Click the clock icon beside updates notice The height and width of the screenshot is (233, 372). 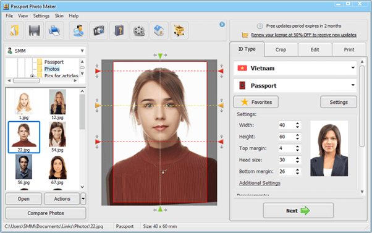(260, 26)
